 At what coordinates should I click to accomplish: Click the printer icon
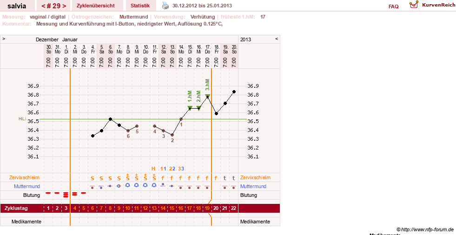(165, 6)
